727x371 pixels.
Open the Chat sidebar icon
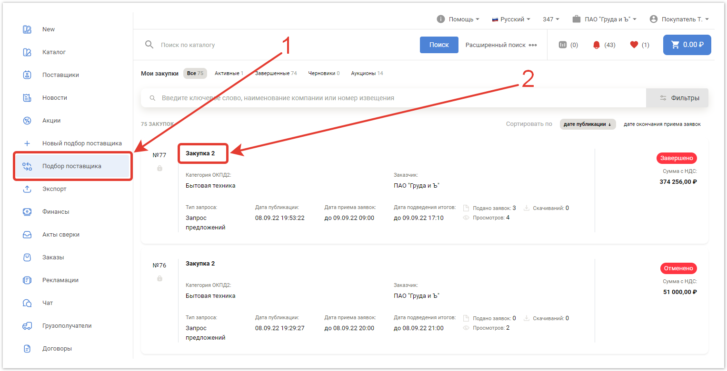[27, 303]
